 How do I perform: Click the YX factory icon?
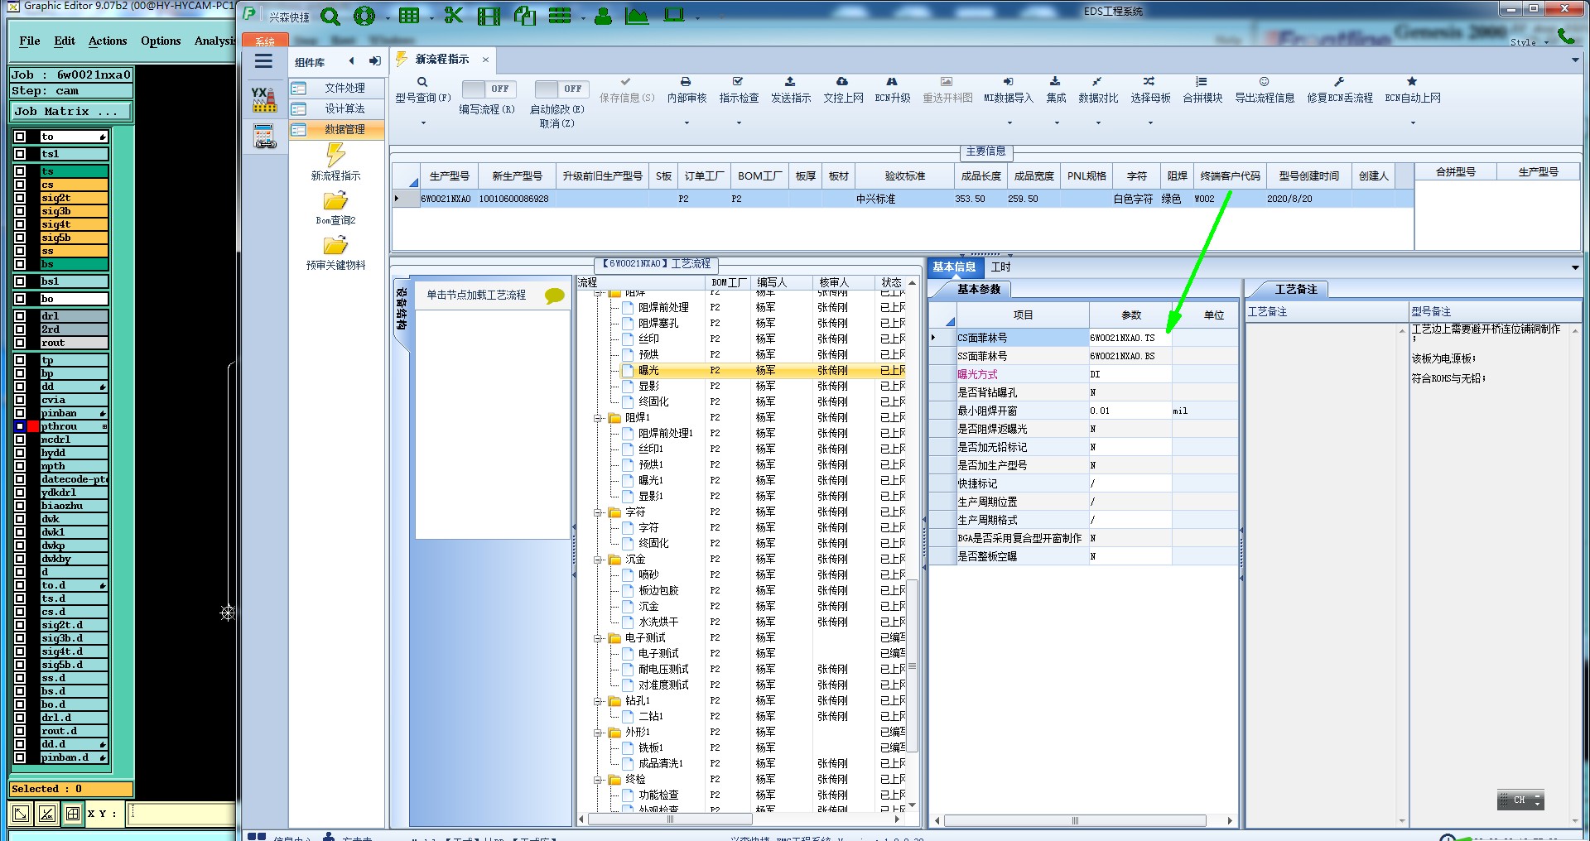[264, 99]
